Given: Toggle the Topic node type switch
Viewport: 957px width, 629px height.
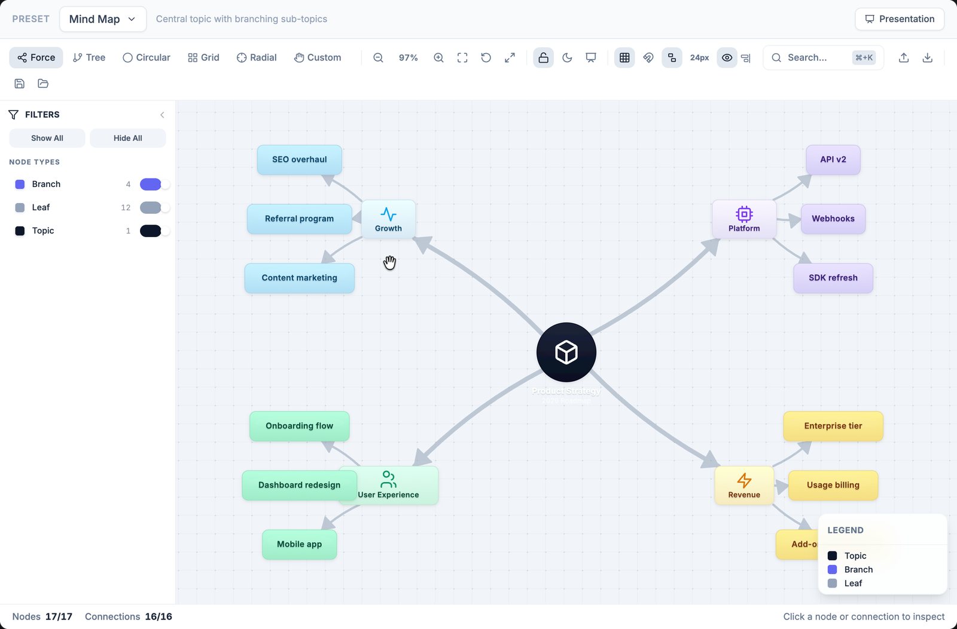Looking at the screenshot, I should pos(155,231).
